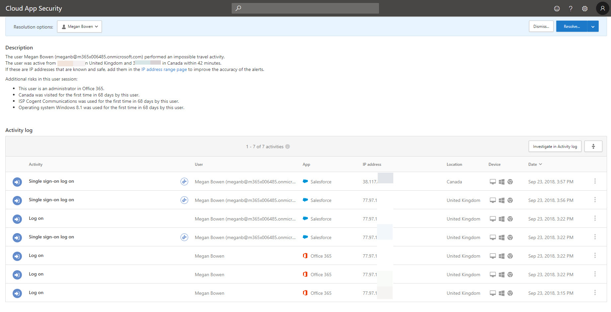Viewport: 611px width, 312px height.
Task: Click the Cloud App Security title
Action: coord(34,8)
